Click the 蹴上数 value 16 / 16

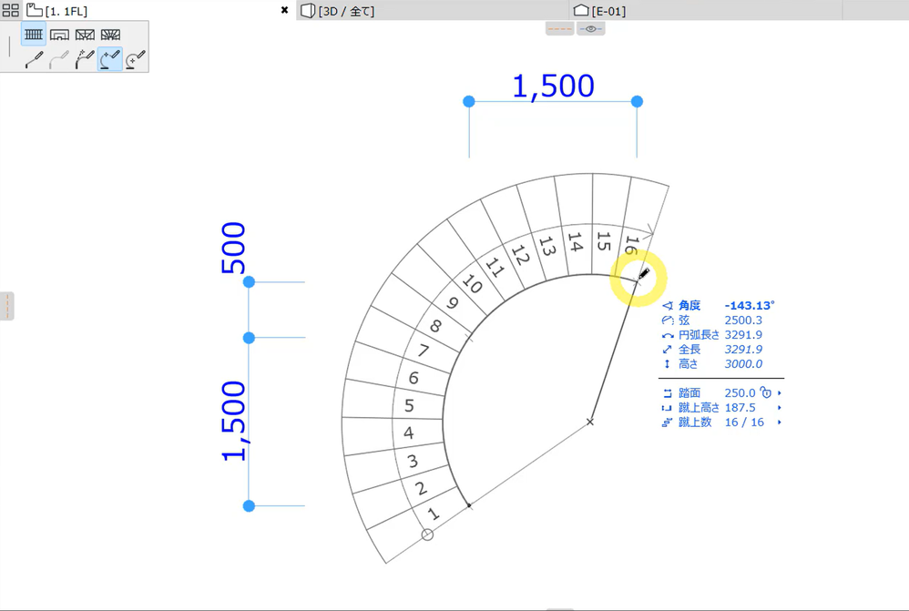point(744,422)
